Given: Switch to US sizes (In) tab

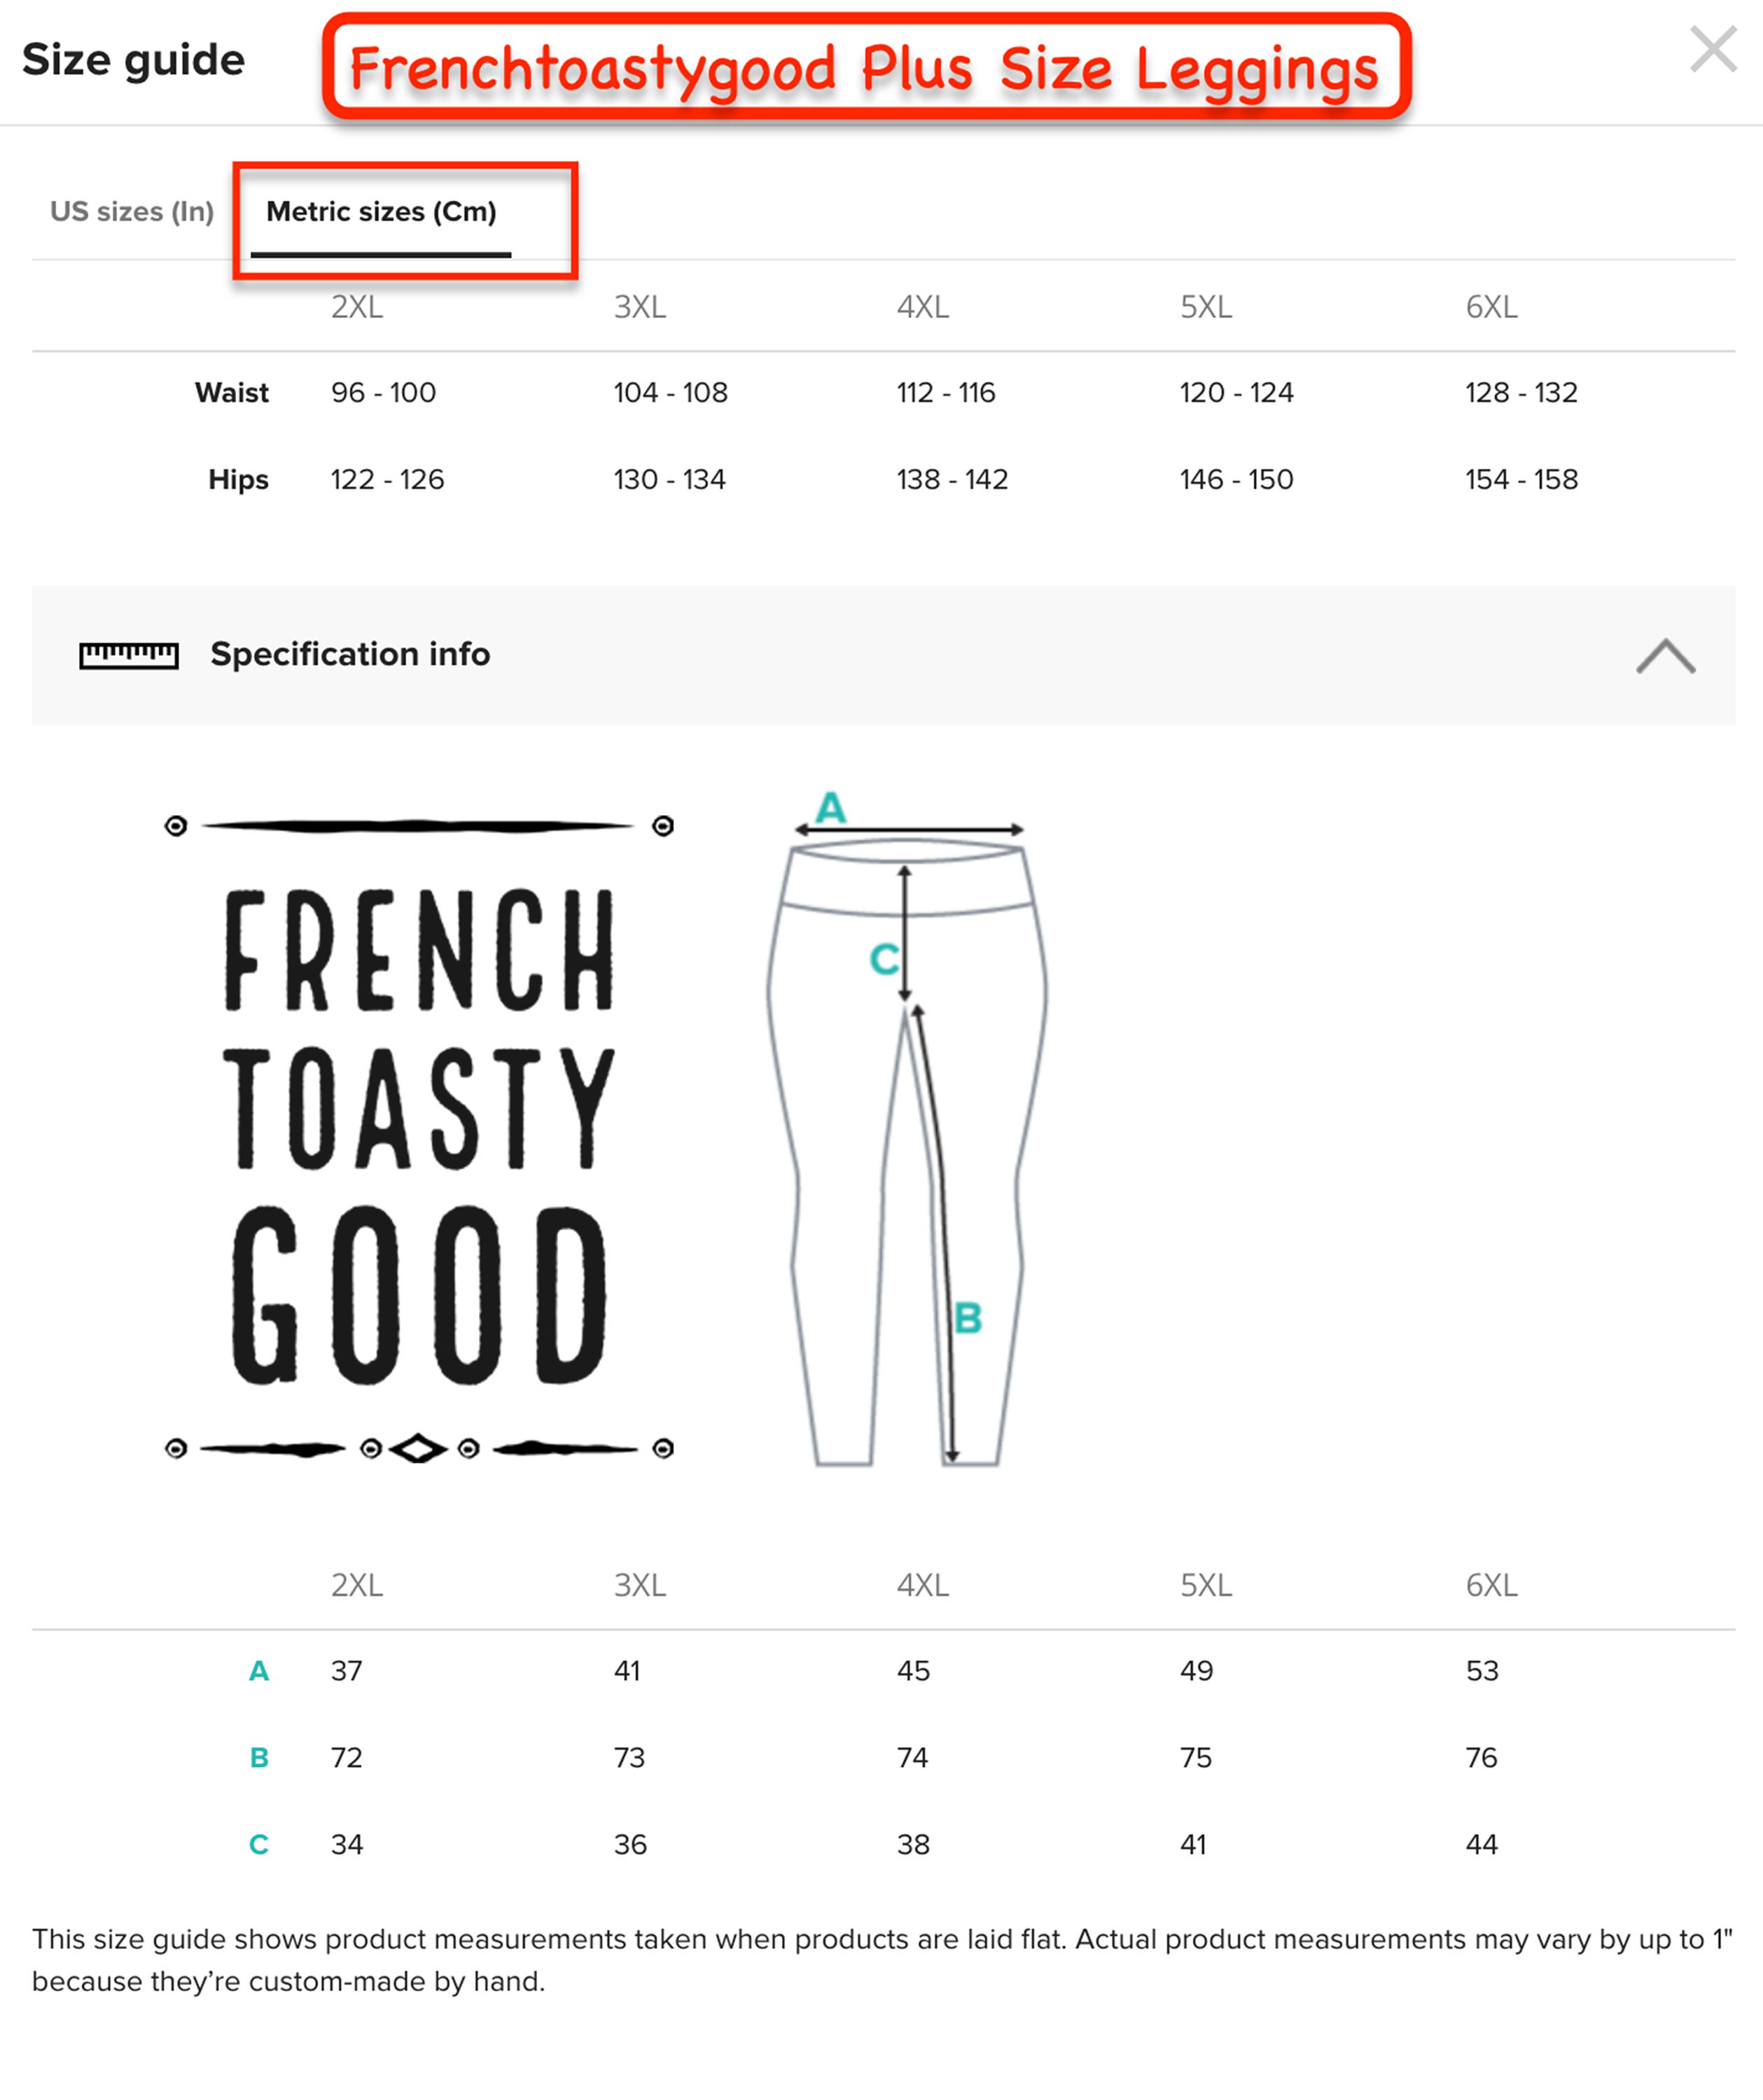Looking at the screenshot, I should (132, 212).
